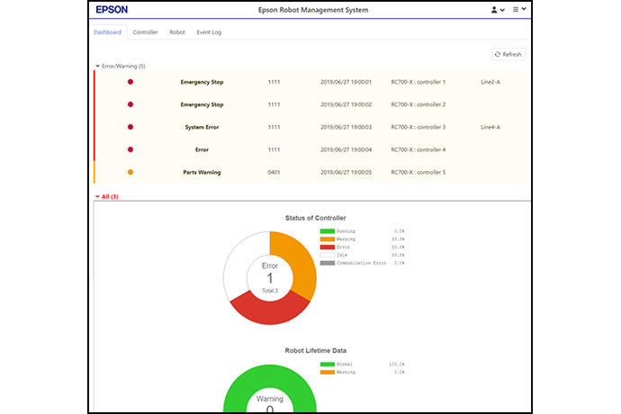Open the Event Log tab
This screenshot has width=621, height=414.
(209, 32)
